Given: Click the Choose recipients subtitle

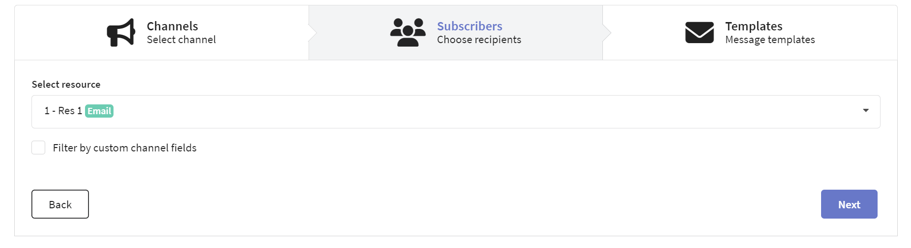Looking at the screenshot, I should pos(479,40).
